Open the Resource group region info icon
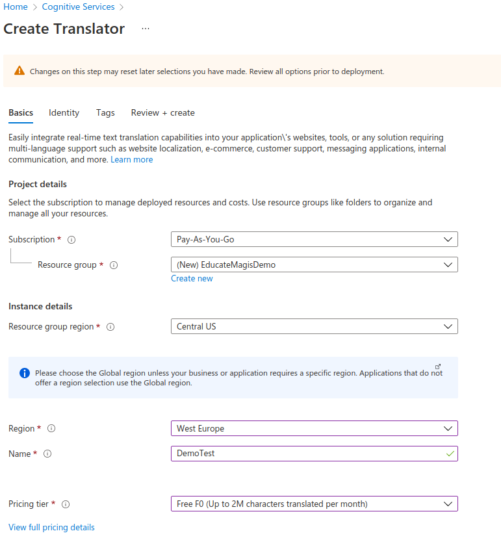501x542 pixels. pyautogui.click(x=110, y=327)
